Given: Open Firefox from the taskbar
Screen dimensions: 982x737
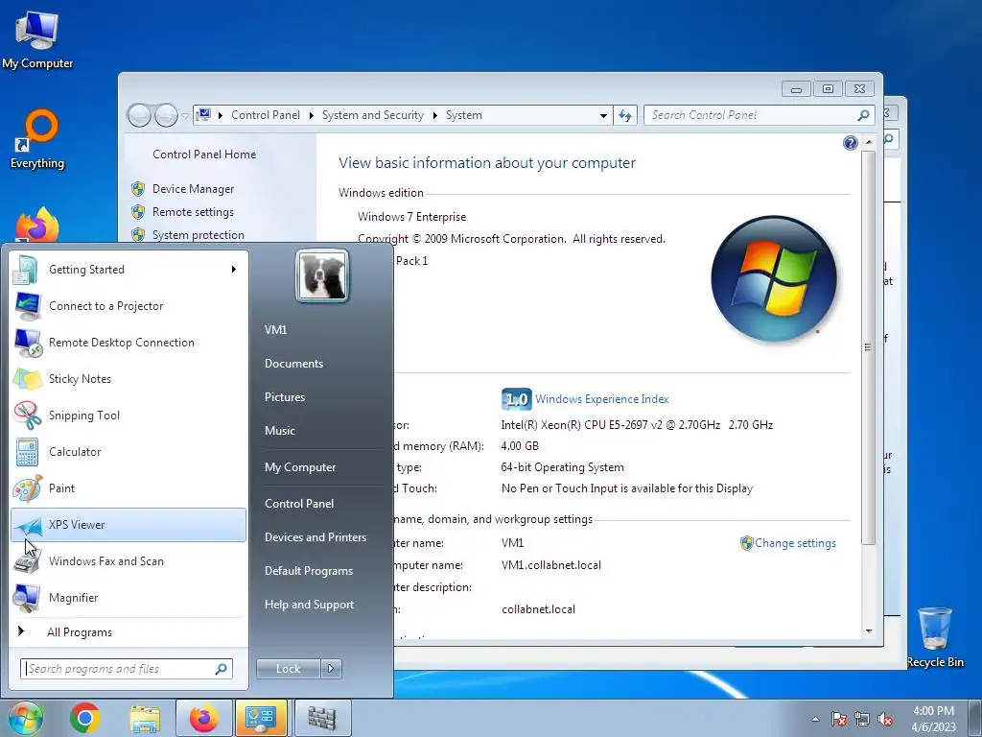Looking at the screenshot, I should coord(204,718).
